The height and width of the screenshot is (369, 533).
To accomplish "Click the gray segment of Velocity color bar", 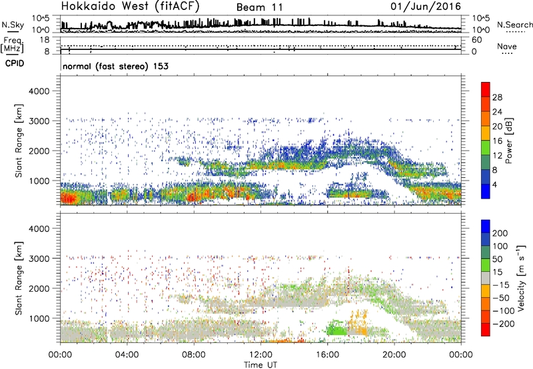I will point(486,278).
